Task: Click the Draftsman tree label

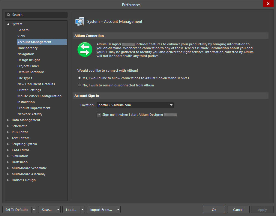Action: [19, 162]
